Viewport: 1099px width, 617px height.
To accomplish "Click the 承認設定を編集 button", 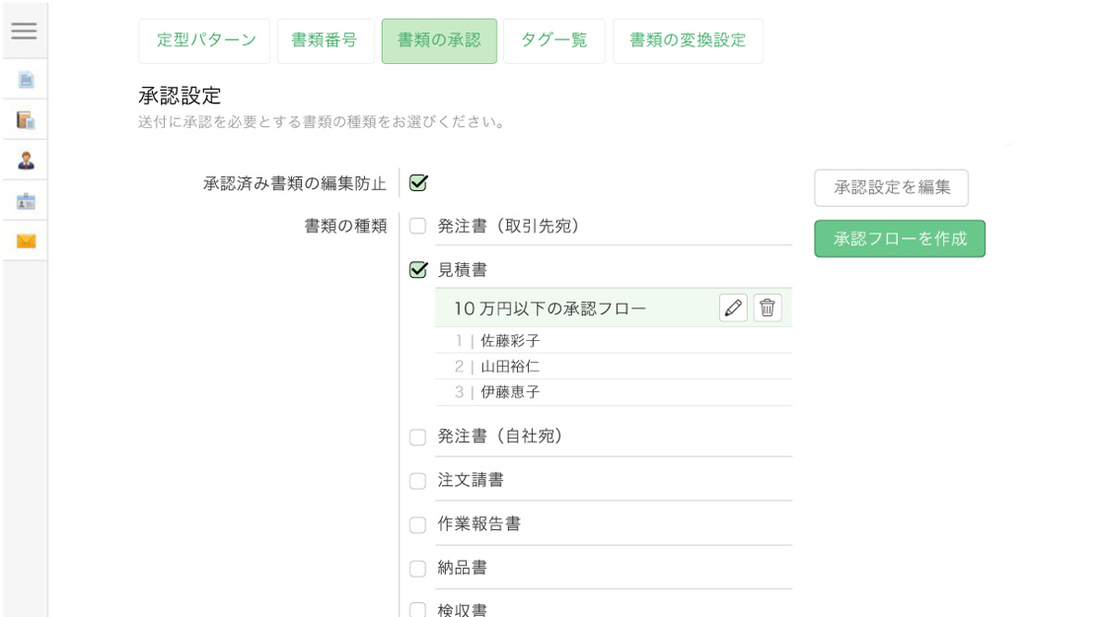I will [890, 187].
